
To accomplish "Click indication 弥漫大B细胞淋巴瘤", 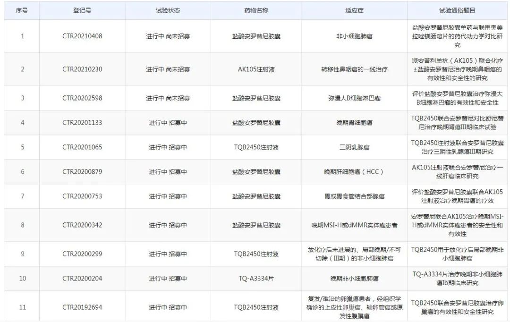I will pos(354,98).
